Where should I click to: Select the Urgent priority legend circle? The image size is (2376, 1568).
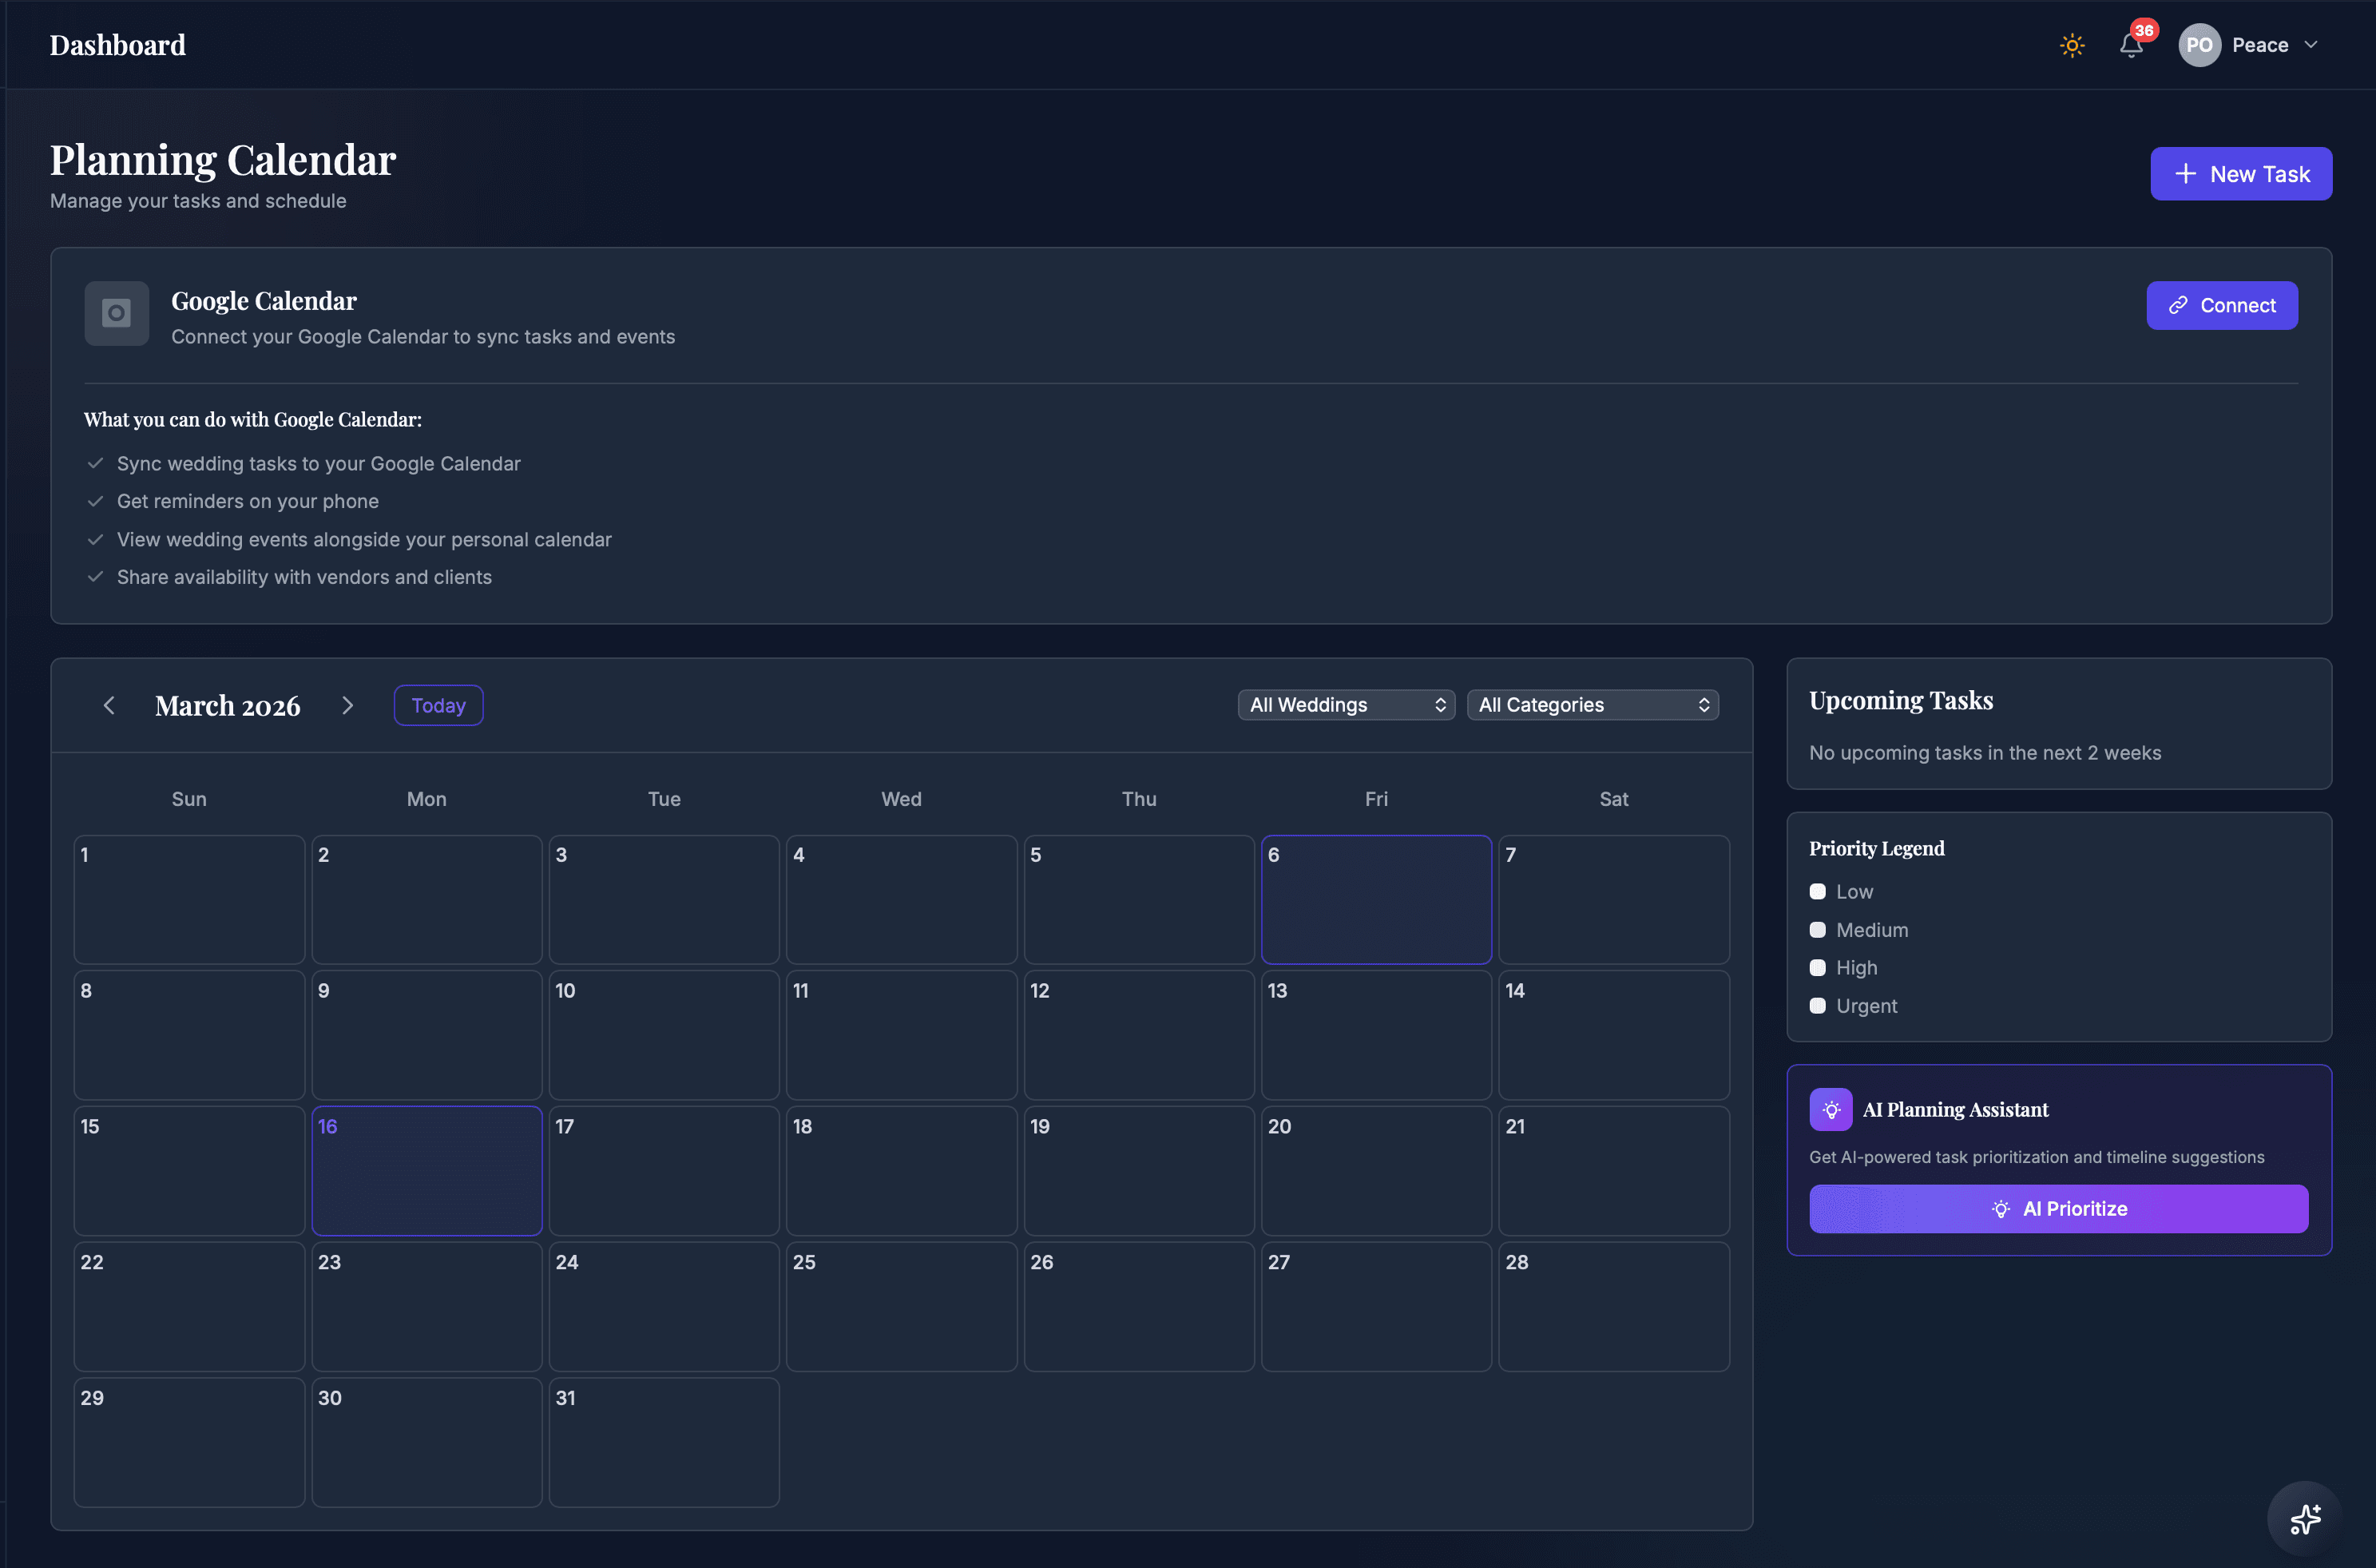[x=1817, y=1006]
